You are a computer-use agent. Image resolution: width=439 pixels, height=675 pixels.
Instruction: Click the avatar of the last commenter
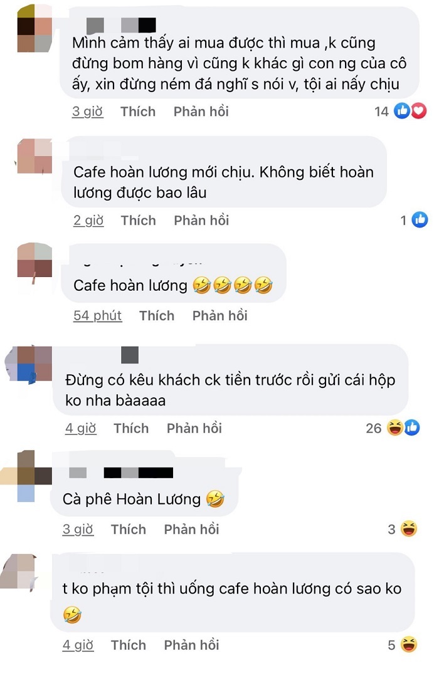19,571
